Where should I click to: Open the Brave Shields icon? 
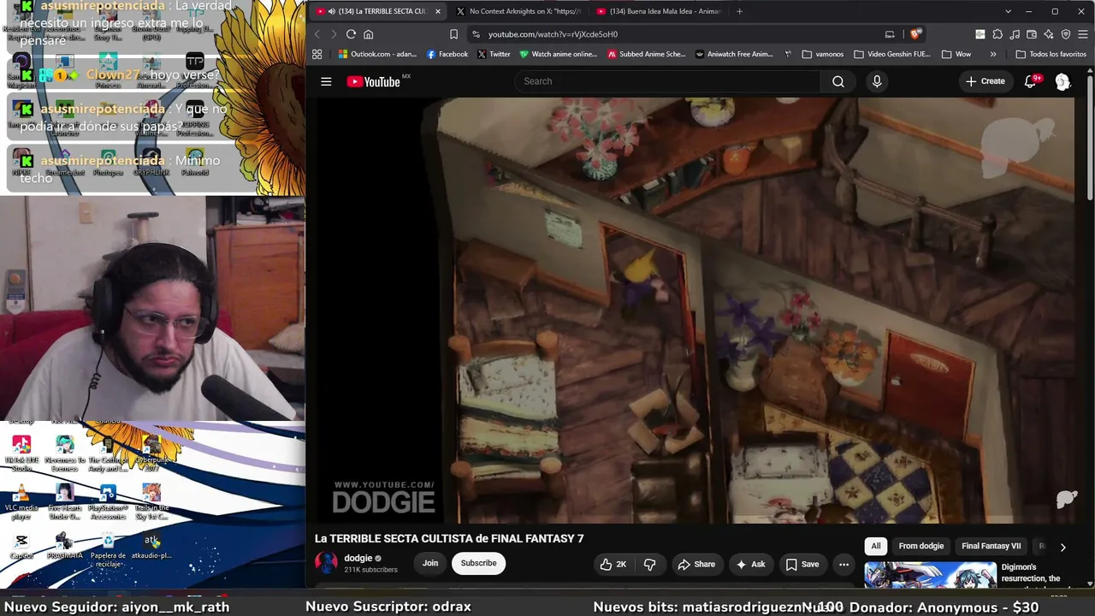pyautogui.click(x=915, y=34)
